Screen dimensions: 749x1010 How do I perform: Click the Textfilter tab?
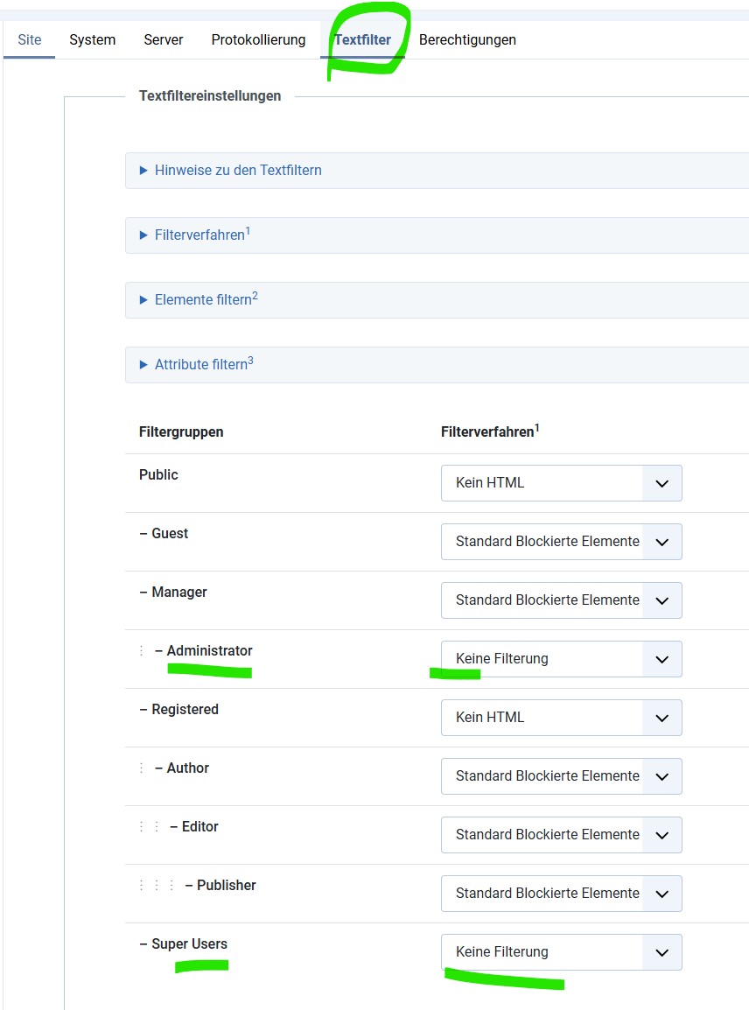pyautogui.click(x=362, y=40)
